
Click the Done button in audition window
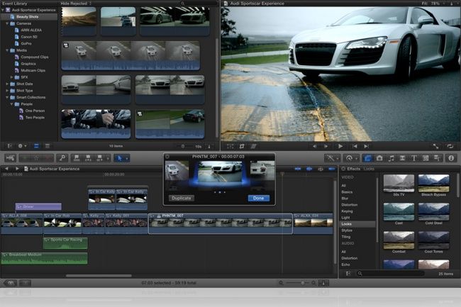[x=258, y=198]
